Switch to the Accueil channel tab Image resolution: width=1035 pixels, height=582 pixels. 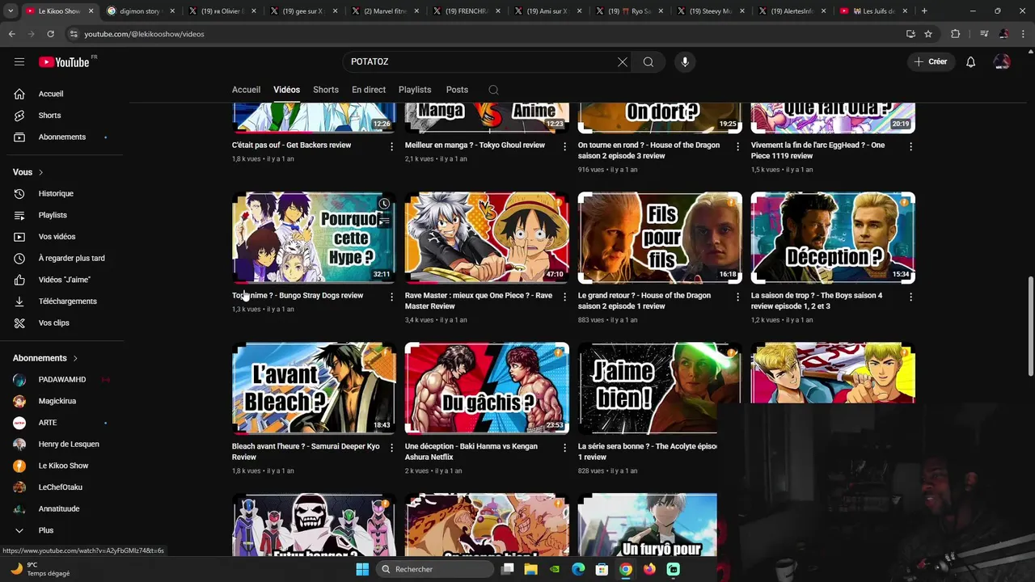pyautogui.click(x=246, y=90)
